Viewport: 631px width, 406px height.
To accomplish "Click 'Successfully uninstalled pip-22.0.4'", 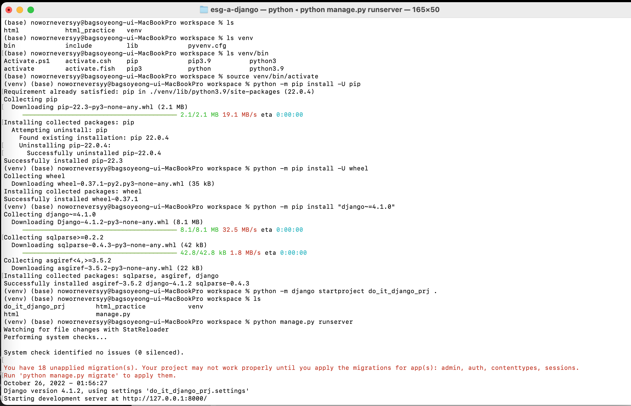I will coord(94,153).
